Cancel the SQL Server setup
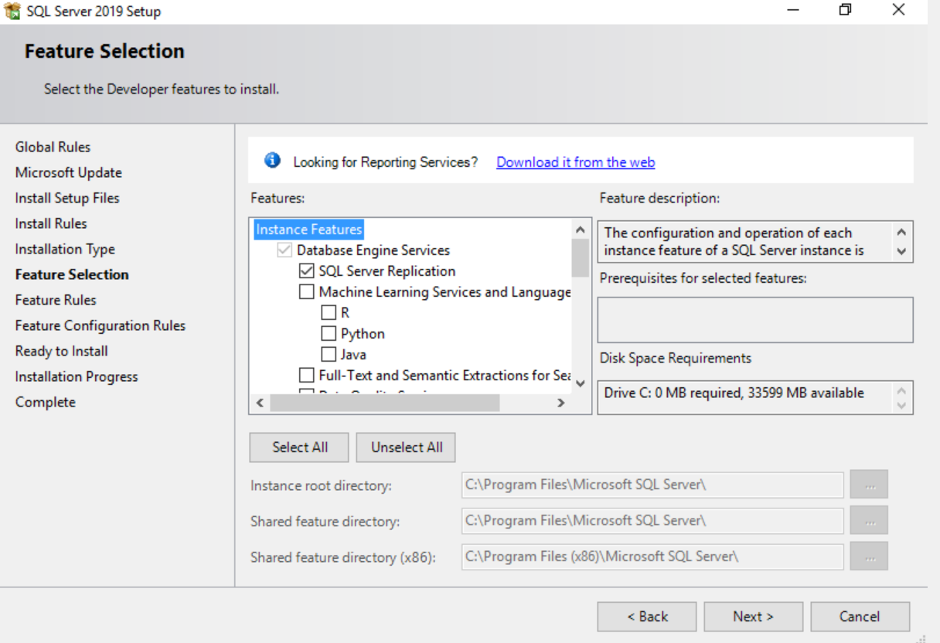This screenshot has width=940, height=643. (860, 617)
